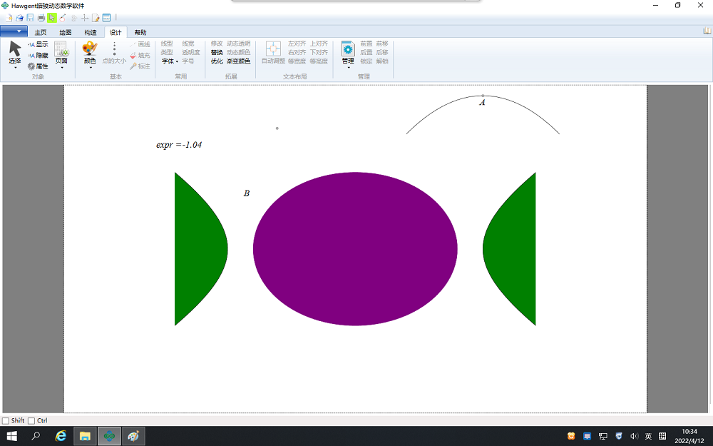Viewport: 713px width, 446px height.
Task: Switch to the 绘图 tab
Action: pyautogui.click(x=66, y=32)
